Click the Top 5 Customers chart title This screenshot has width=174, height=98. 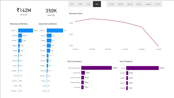point(74,62)
